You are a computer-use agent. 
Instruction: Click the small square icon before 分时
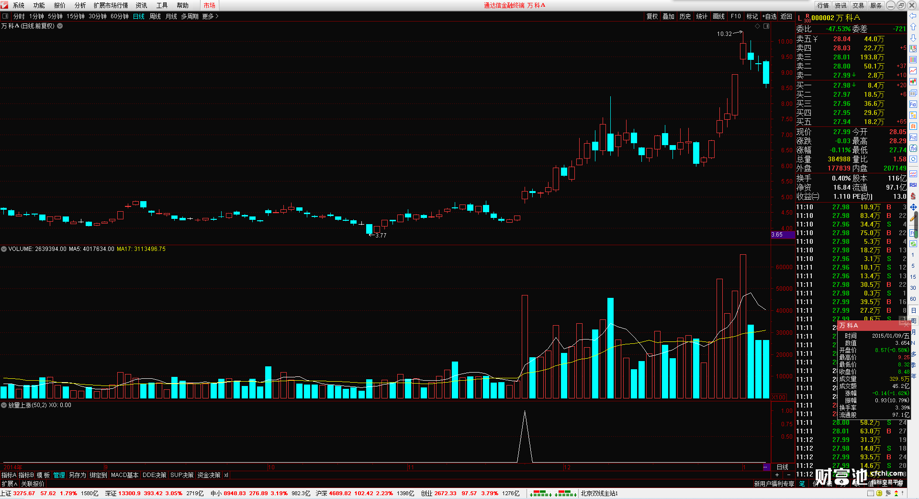point(5,16)
